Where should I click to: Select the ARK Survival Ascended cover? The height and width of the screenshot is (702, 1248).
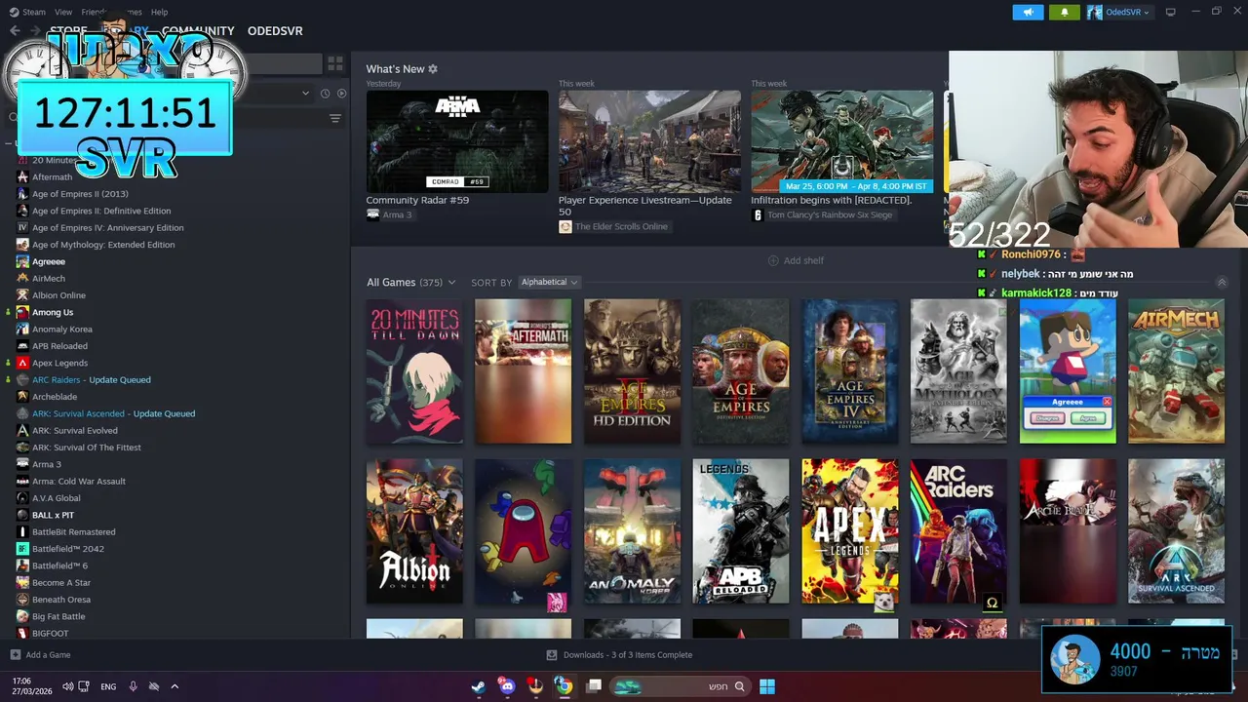[x=1176, y=531]
